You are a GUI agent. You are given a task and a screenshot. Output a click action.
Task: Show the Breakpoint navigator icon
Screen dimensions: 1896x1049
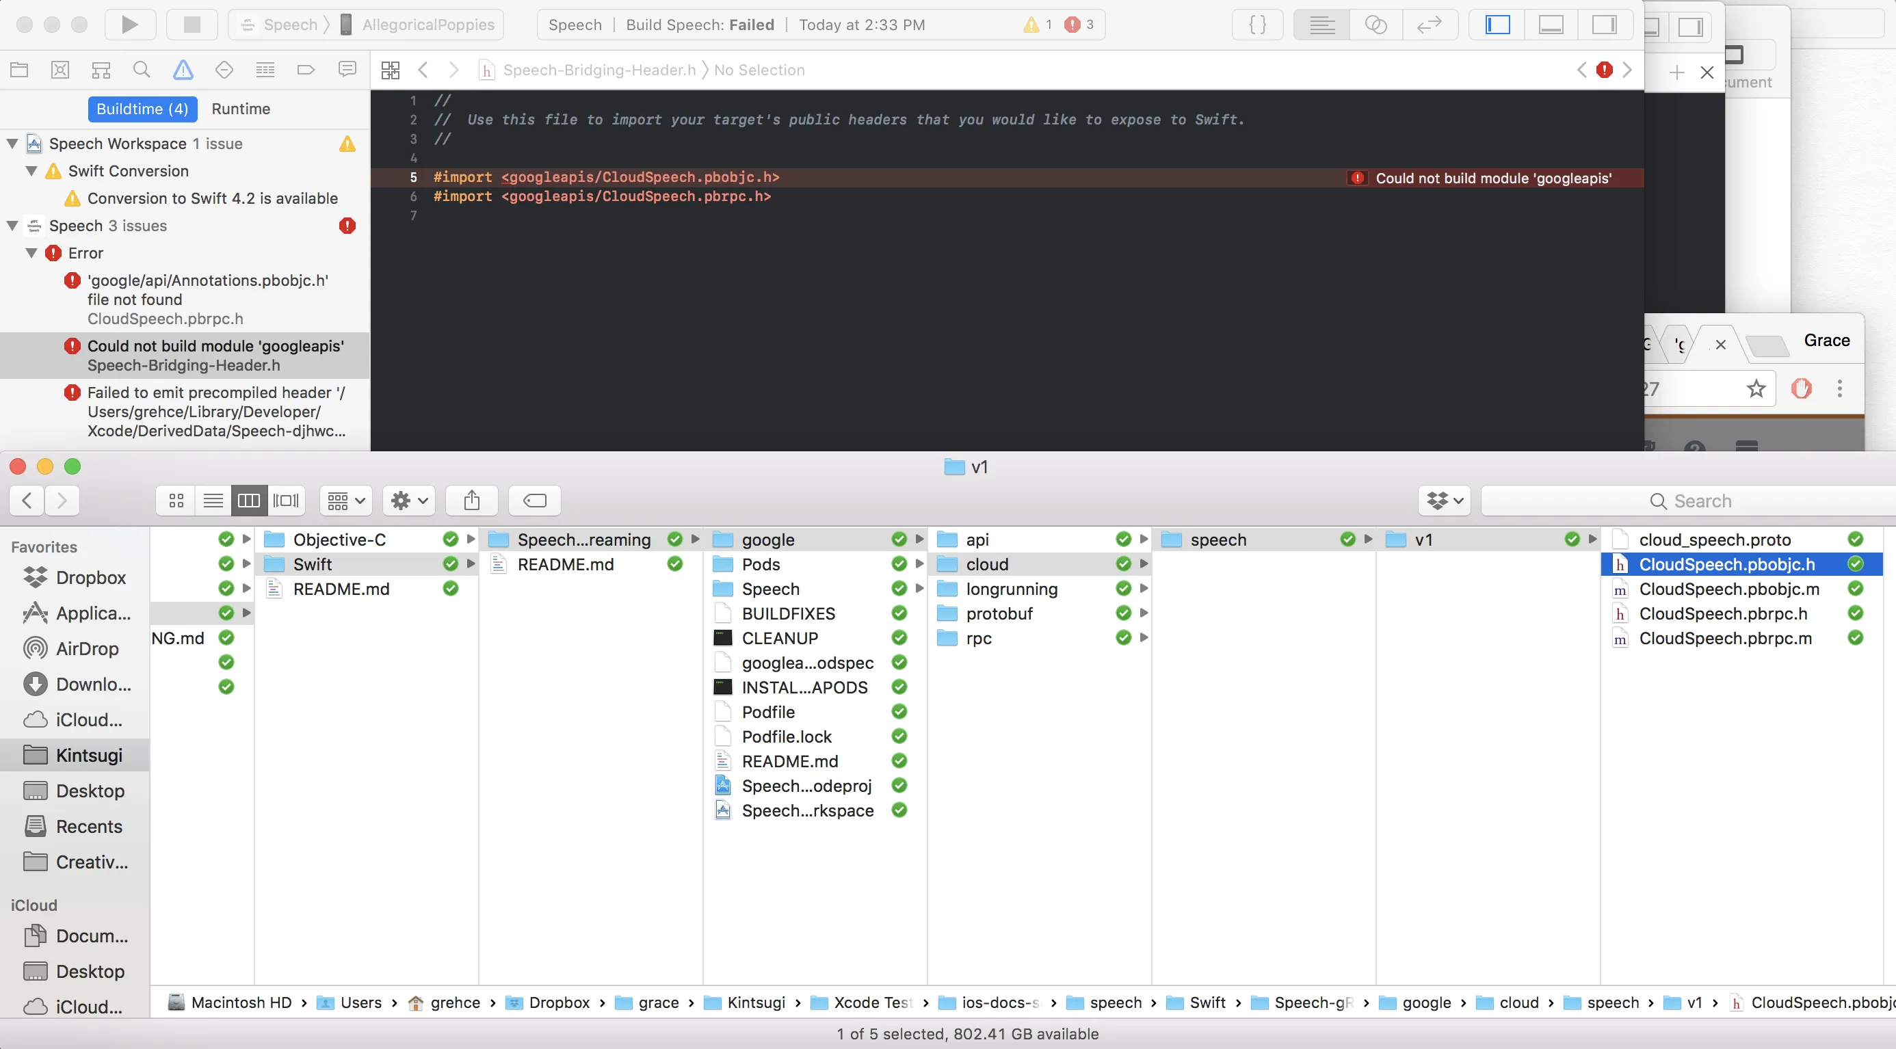pos(306,70)
